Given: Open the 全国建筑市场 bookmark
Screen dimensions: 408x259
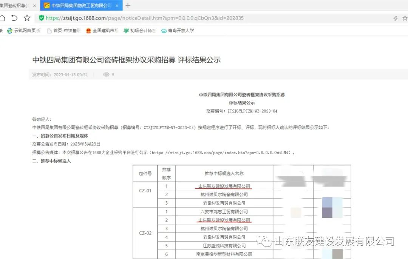Looking at the screenshot, I should [x=102, y=31].
